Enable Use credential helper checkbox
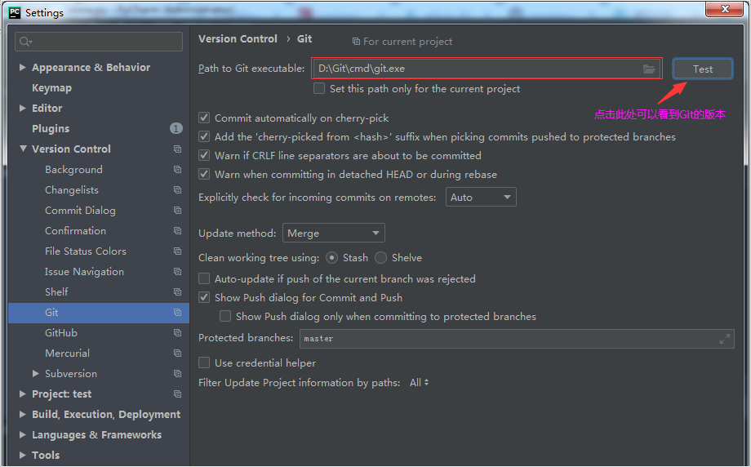The height and width of the screenshot is (467, 751). (204, 362)
